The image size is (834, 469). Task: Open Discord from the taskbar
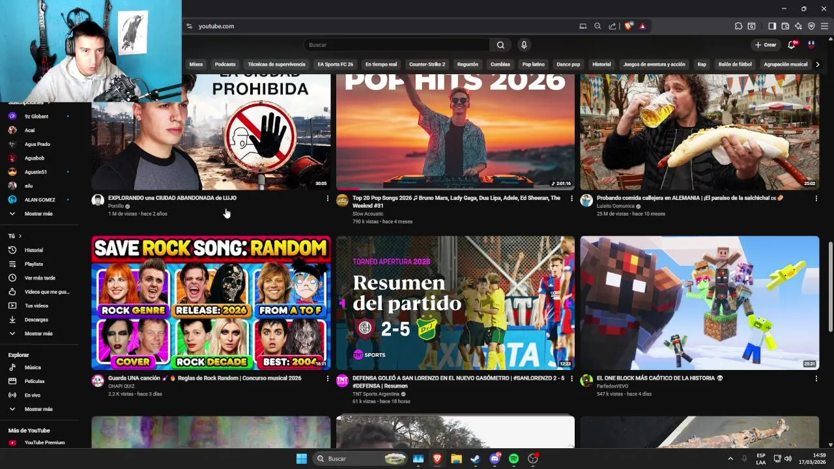point(495,459)
